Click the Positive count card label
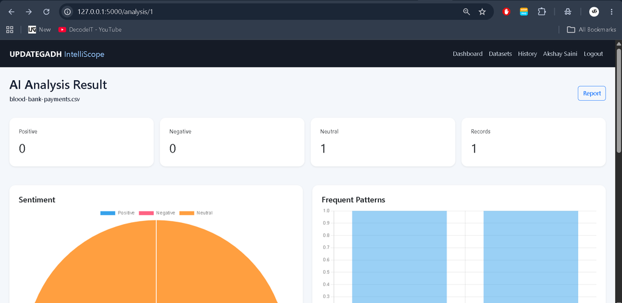This screenshot has width=622, height=303. point(28,132)
